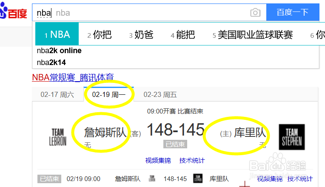325x187 pixels.
Task: Click 02/19 09:00 date text
Action: coord(83,179)
